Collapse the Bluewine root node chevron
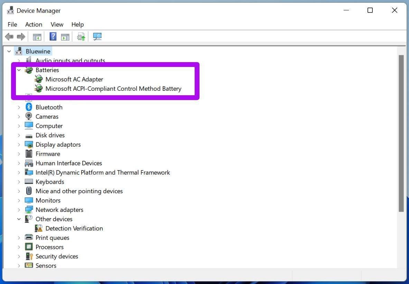Viewport: 409px width, 284px height. tap(9, 51)
